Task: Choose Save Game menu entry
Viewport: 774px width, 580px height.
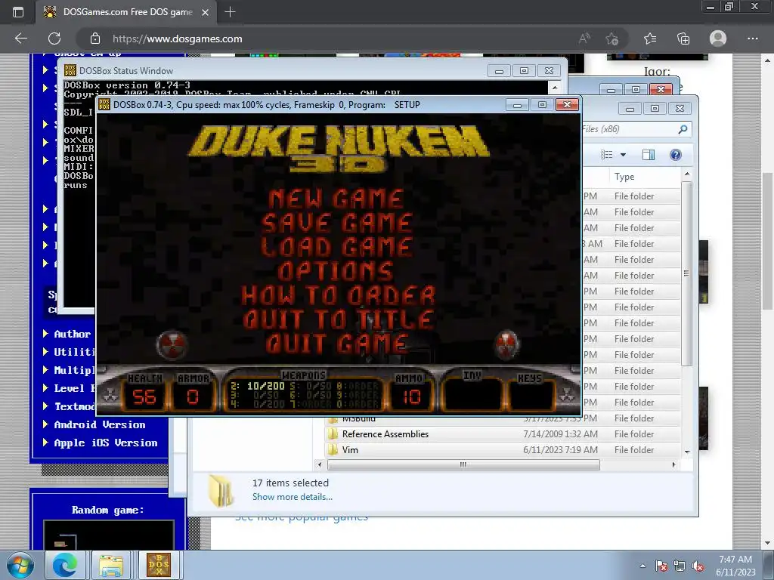Action: point(336,223)
